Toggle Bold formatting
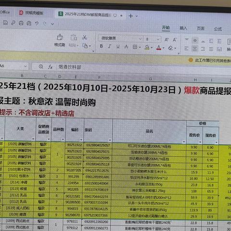 (x=101, y=46)
